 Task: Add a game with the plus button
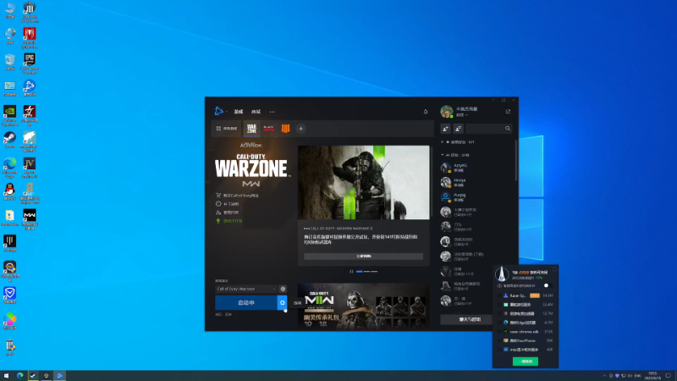301,129
